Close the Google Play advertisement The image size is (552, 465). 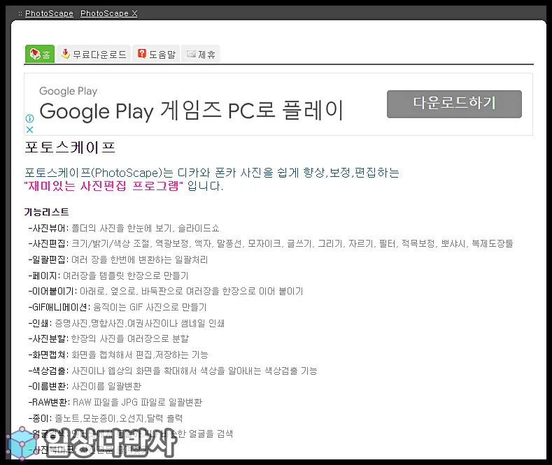tap(29, 129)
